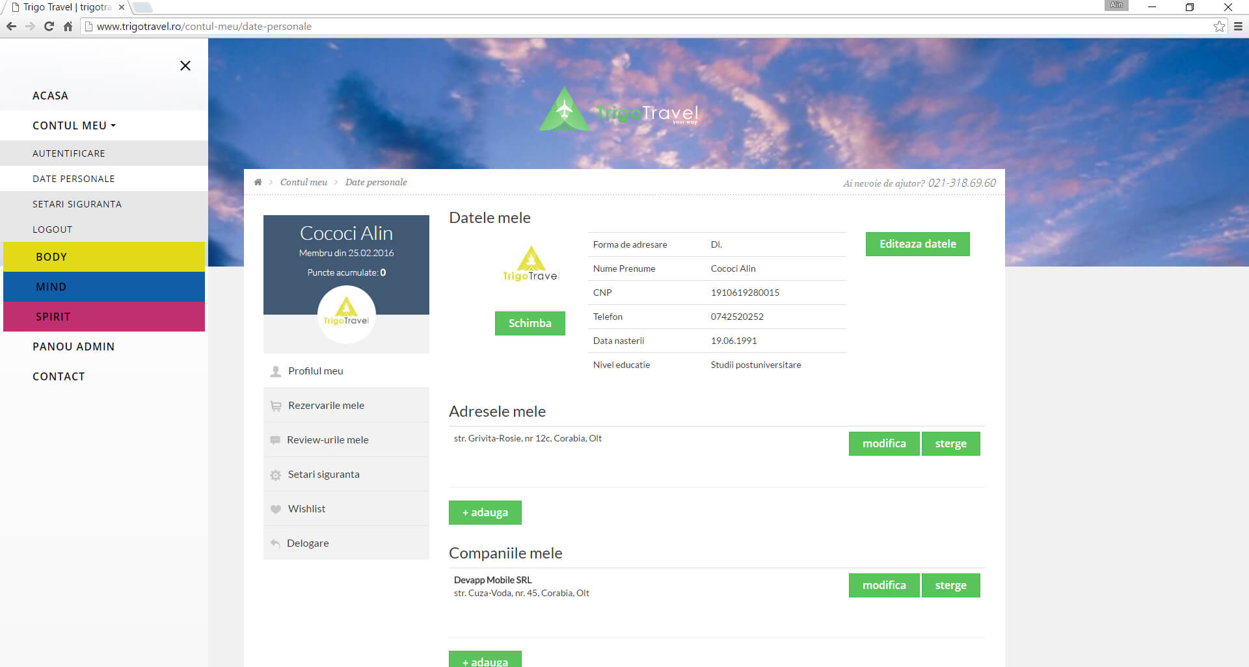Open Wishlist from the profile menu
1249x667 pixels.
tap(306, 509)
